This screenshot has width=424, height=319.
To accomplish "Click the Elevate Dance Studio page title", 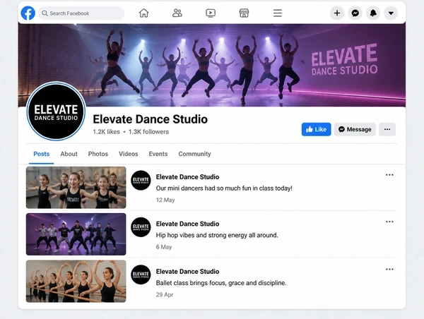I will coord(150,119).
